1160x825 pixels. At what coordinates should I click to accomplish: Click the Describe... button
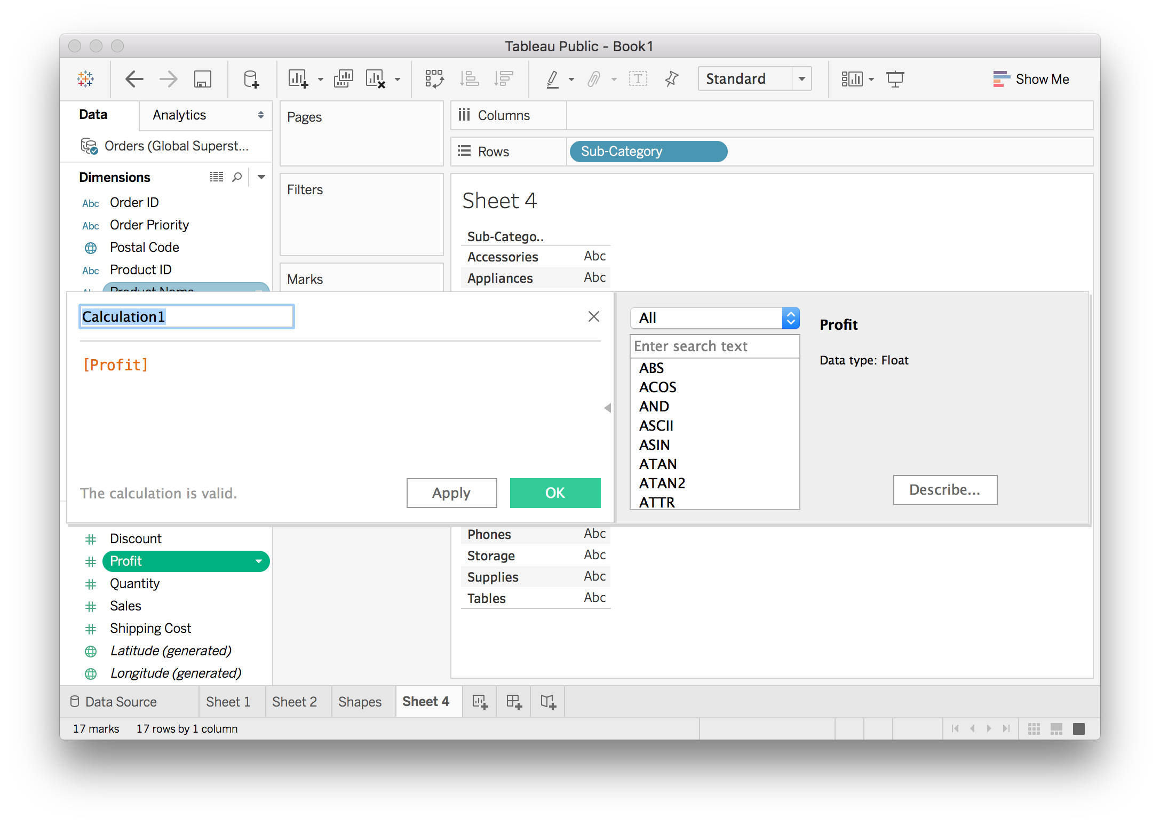click(x=944, y=490)
